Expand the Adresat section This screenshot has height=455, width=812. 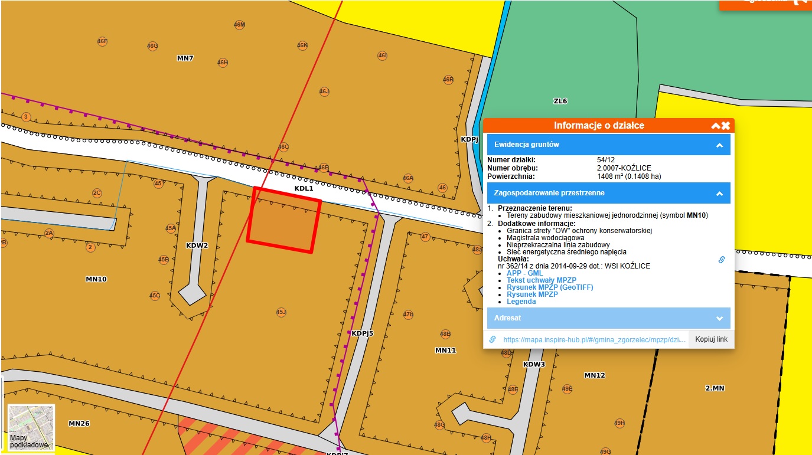point(719,319)
